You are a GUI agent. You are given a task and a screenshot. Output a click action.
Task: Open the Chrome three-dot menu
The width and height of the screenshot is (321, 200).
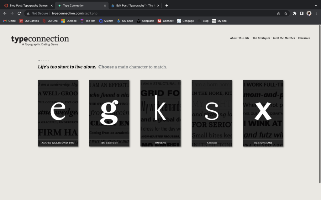pyautogui.click(x=316, y=13)
